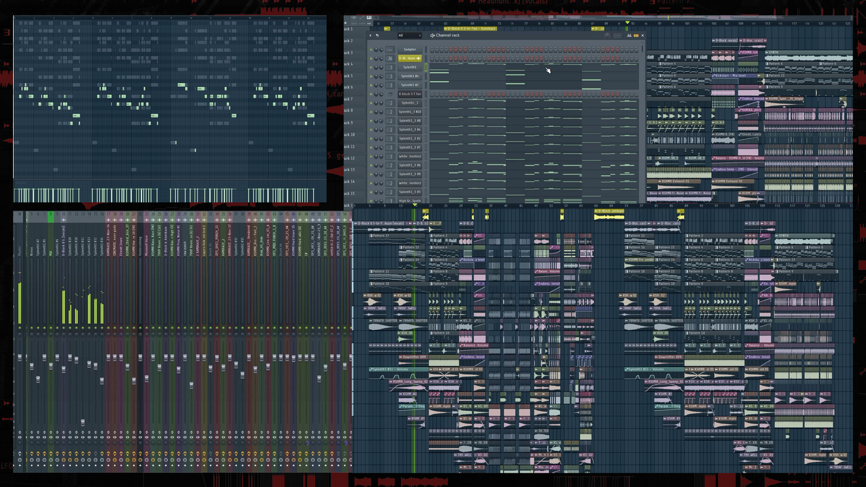Open the Channel rack graph editor icon
The width and height of the screenshot is (866, 487).
(x=629, y=35)
